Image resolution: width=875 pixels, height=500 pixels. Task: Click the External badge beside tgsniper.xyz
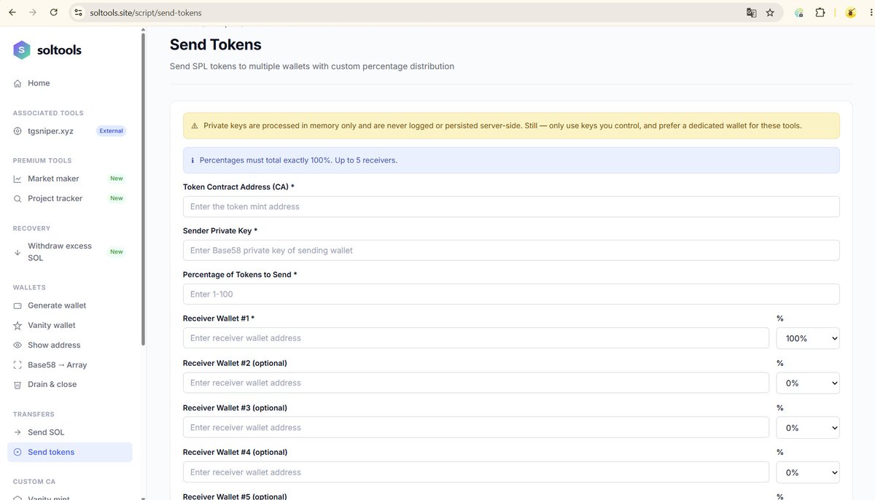point(112,131)
